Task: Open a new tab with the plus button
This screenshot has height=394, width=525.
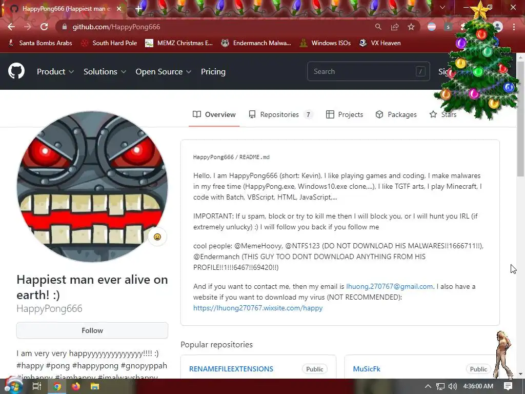Action: (x=138, y=9)
